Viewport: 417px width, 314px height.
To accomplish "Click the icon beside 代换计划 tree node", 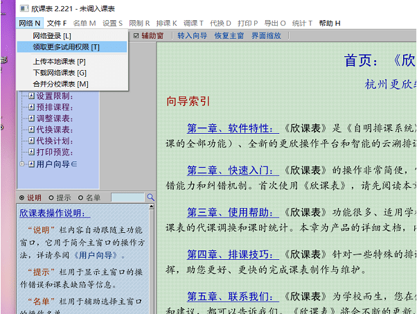I will [31, 141].
